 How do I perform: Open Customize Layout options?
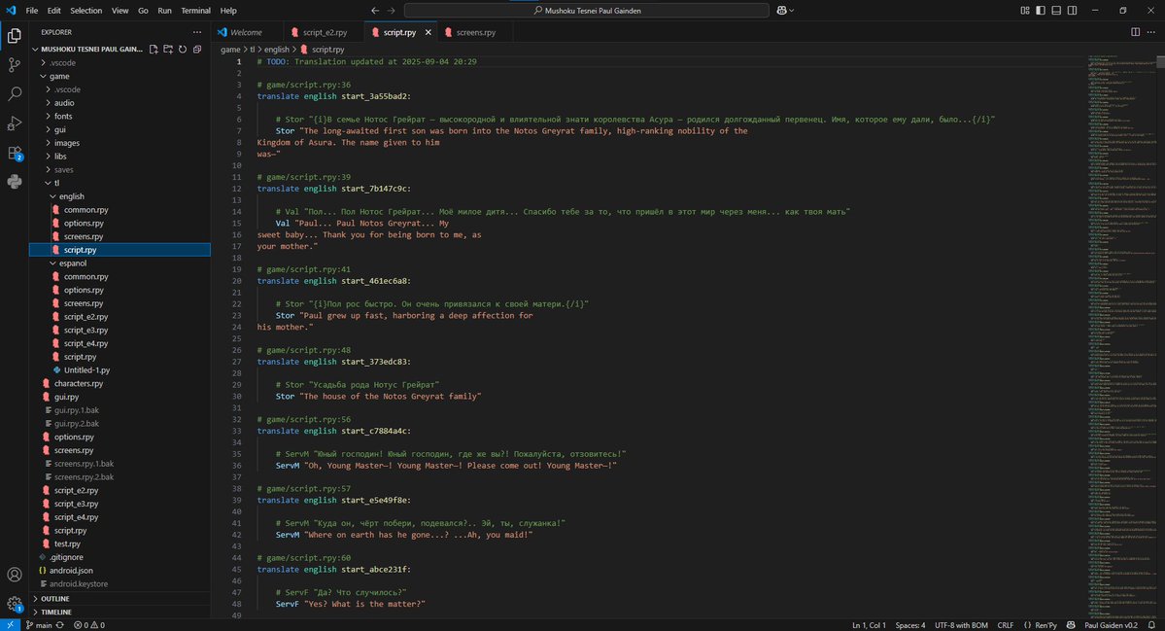click(x=1024, y=11)
